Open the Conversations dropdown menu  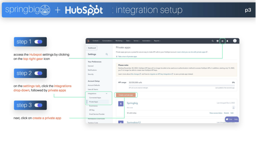point(107,41)
